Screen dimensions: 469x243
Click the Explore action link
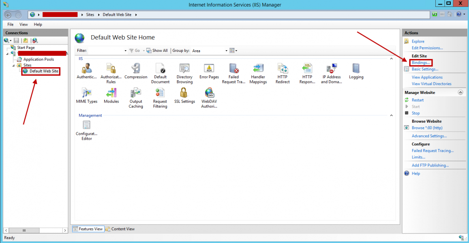click(418, 41)
